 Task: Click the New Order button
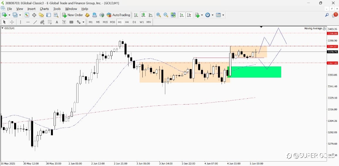click(72, 15)
